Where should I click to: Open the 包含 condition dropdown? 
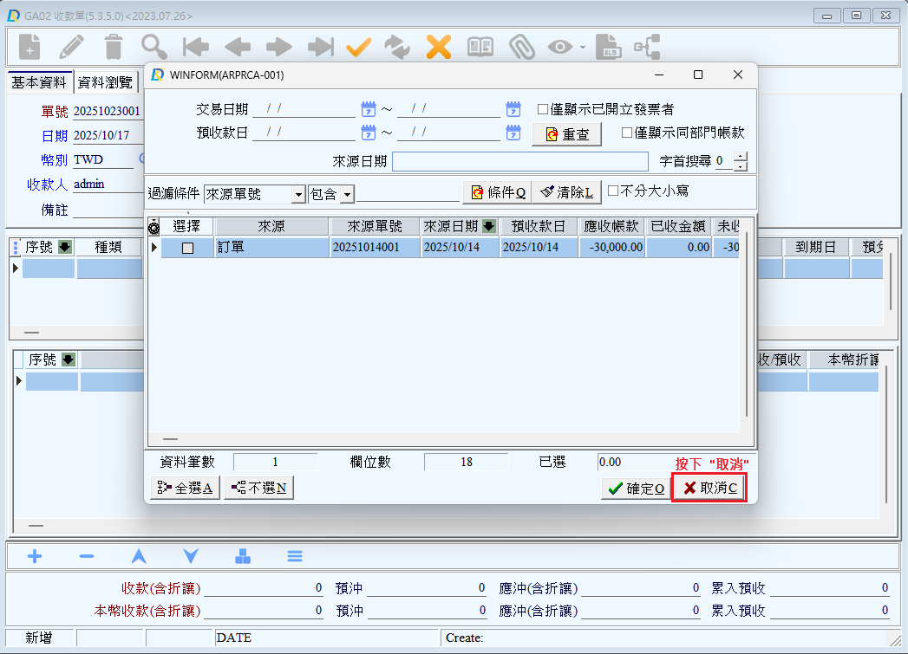(347, 194)
